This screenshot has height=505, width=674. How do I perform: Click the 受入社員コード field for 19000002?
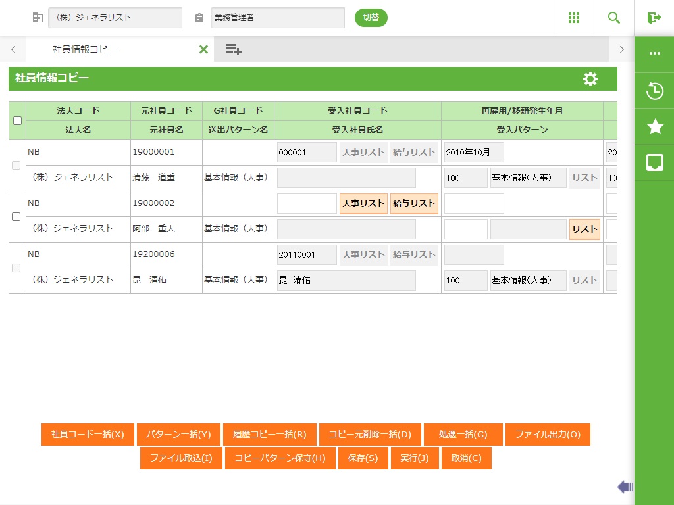(x=307, y=204)
